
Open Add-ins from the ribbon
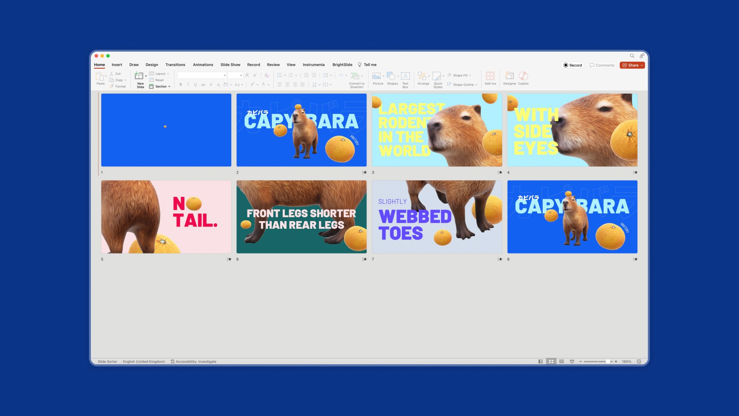[x=490, y=77]
